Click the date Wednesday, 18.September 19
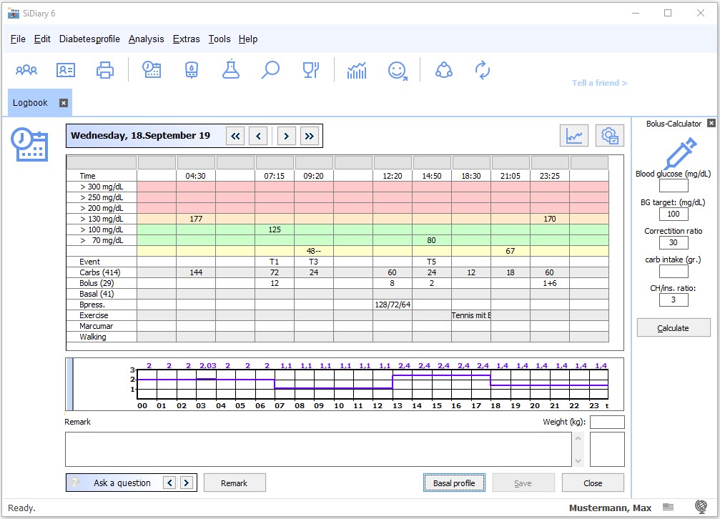720x519 pixels. click(x=141, y=136)
